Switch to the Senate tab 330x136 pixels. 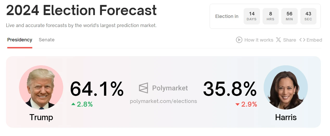click(x=47, y=40)
